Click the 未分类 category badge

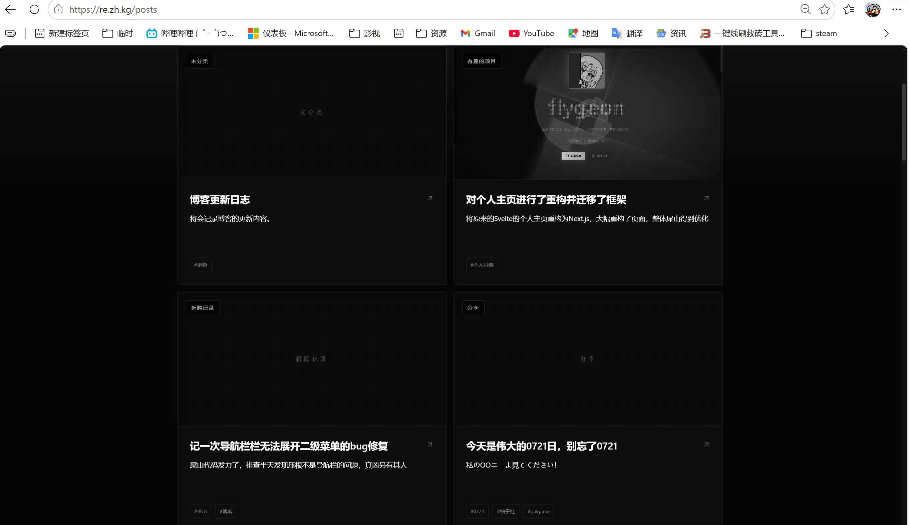200,61
